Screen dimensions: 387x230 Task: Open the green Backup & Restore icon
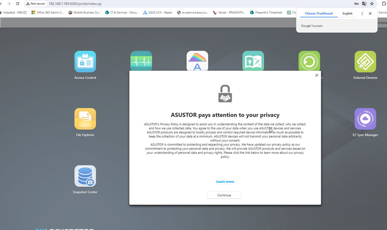click(x=309, y=61)
